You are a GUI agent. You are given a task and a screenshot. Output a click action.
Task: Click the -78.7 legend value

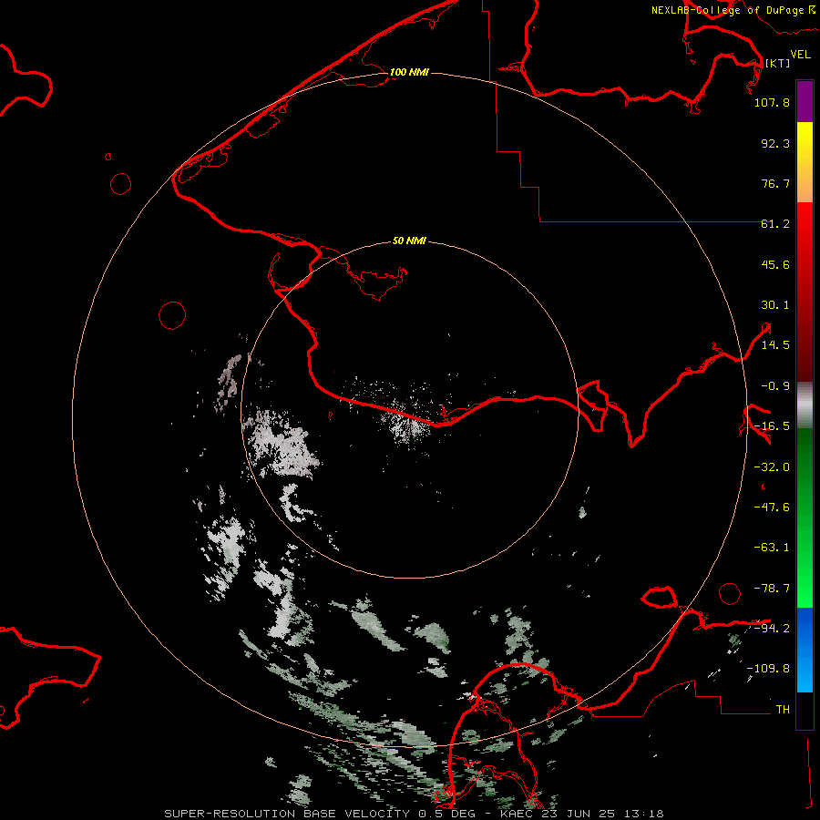coord(772,589)
